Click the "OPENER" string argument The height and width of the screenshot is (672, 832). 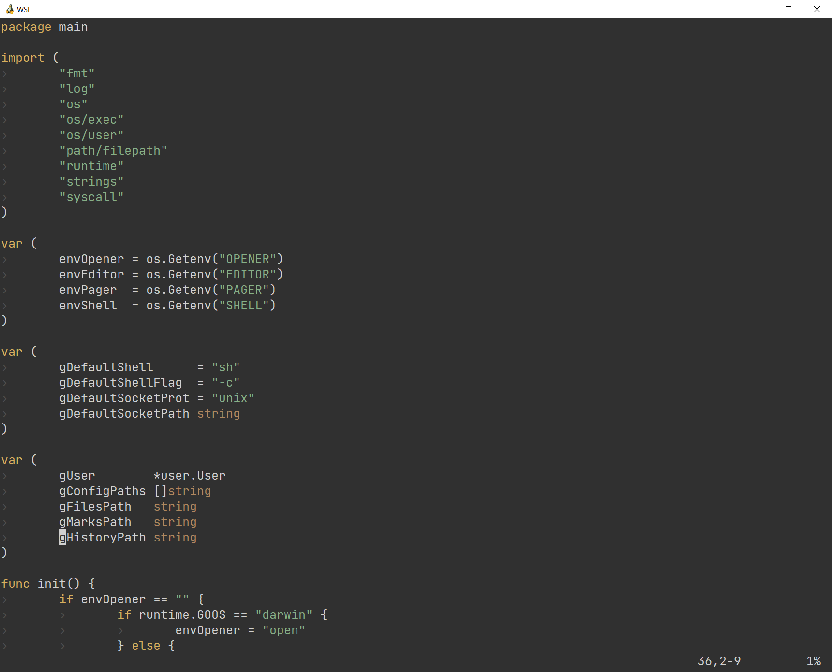pyautogui.click(x=248, y=259)
